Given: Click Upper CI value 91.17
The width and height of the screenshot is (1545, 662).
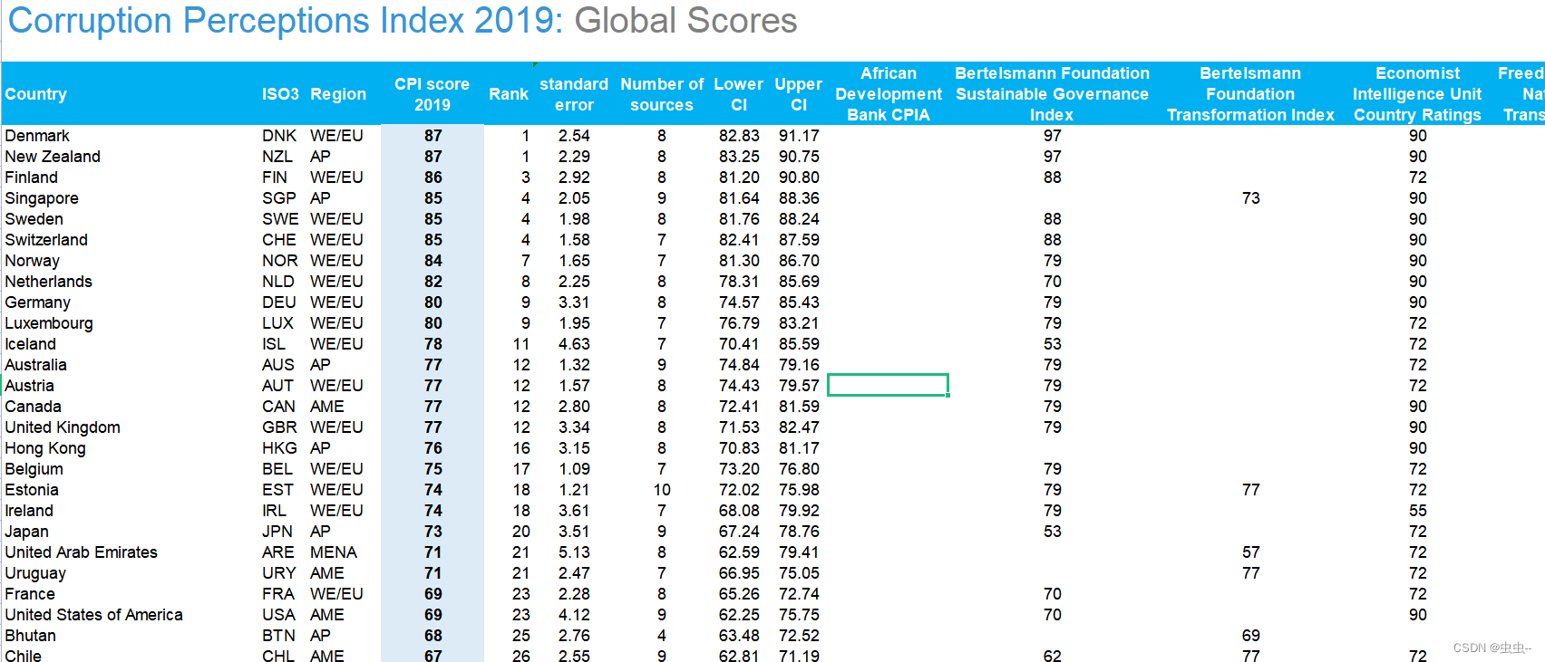Looking at the screenshot, I should tap(799, 136).
